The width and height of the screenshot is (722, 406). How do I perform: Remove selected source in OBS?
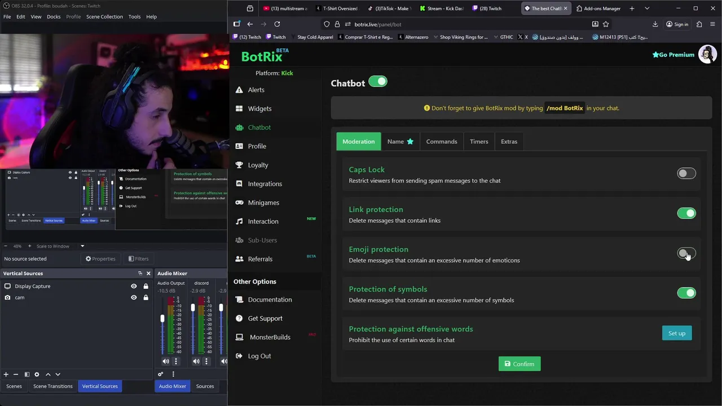point(16,374)
